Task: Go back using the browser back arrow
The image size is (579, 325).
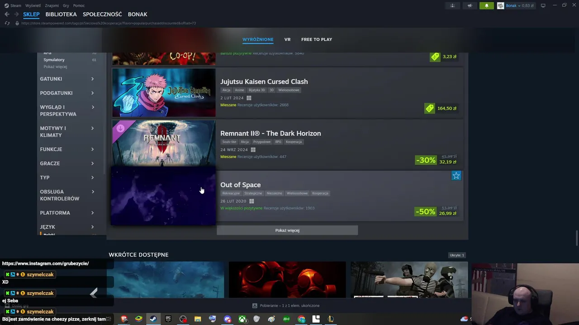Action: 7,14
